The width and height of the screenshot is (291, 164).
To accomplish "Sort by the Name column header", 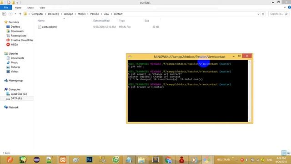I will (41, 20).
